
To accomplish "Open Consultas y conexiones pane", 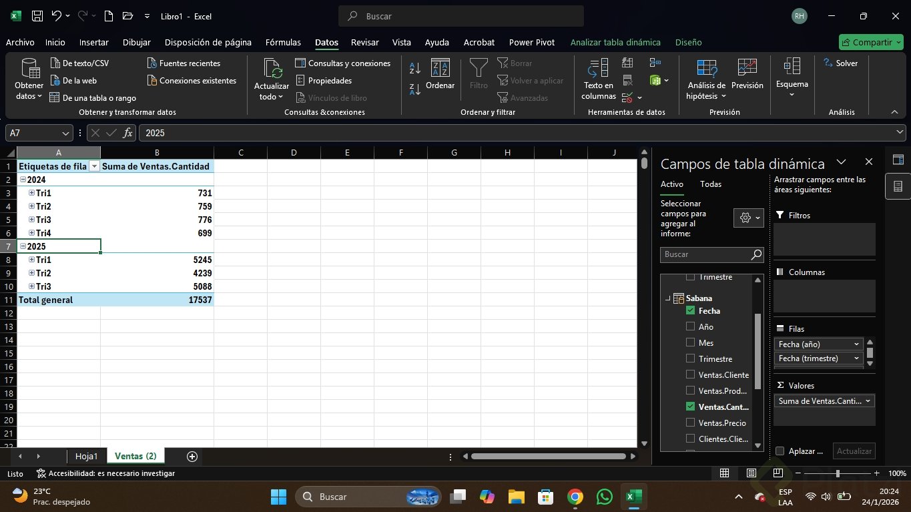I will tap(343, 63).
